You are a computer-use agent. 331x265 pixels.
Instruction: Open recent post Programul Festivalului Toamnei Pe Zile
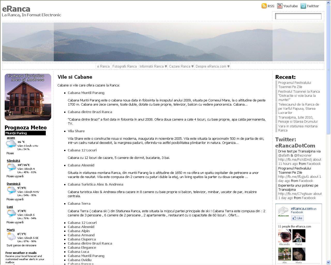[295, 85]
